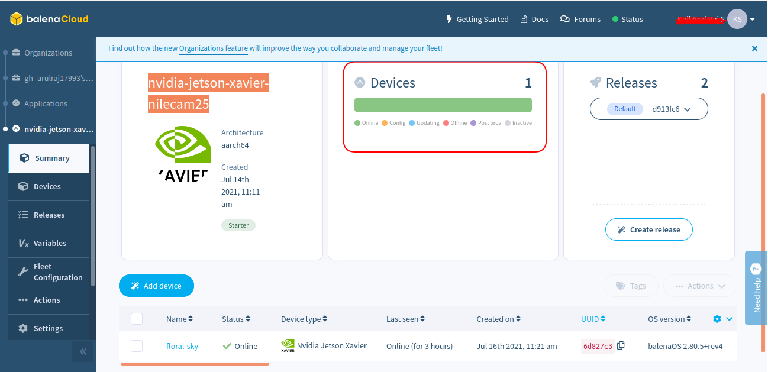Collapse the sidebar using the double chevron
Viewport: 768px width, 372px height.
tap(83, 351)
